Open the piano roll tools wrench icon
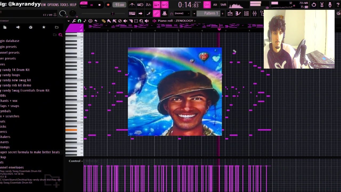The image size is (341, 192). click(74, 21)
